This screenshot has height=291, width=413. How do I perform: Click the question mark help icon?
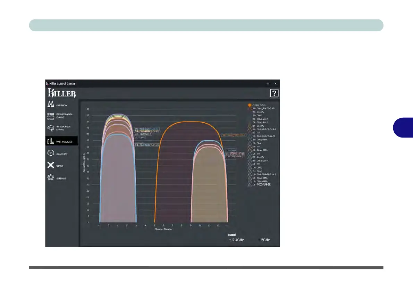(x=274, y=93)
